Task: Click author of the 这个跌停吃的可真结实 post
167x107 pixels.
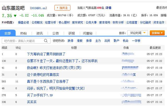Action: click(129, 75)
